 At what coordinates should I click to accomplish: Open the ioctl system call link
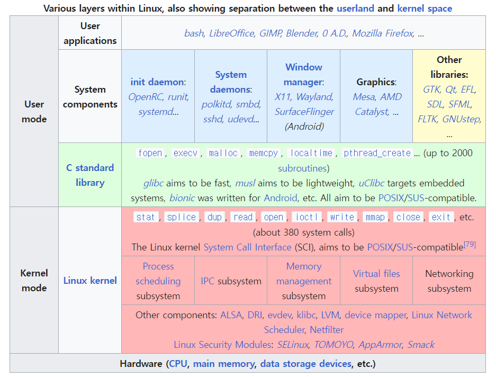[x=306, y=217]
